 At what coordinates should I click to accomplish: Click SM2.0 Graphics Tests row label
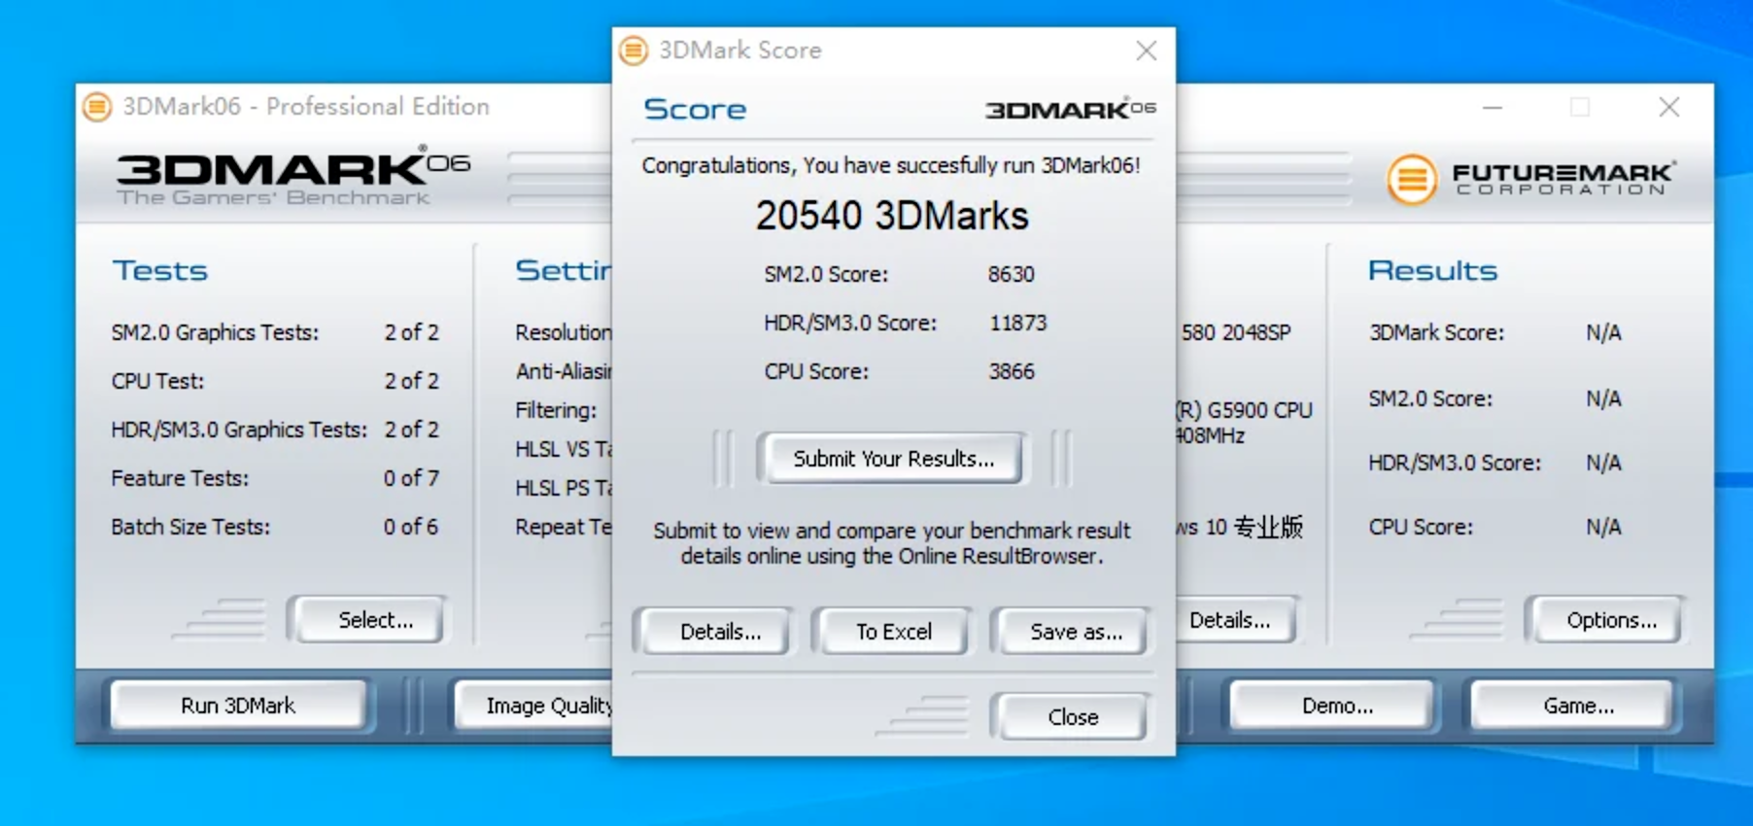pos(215,332)
